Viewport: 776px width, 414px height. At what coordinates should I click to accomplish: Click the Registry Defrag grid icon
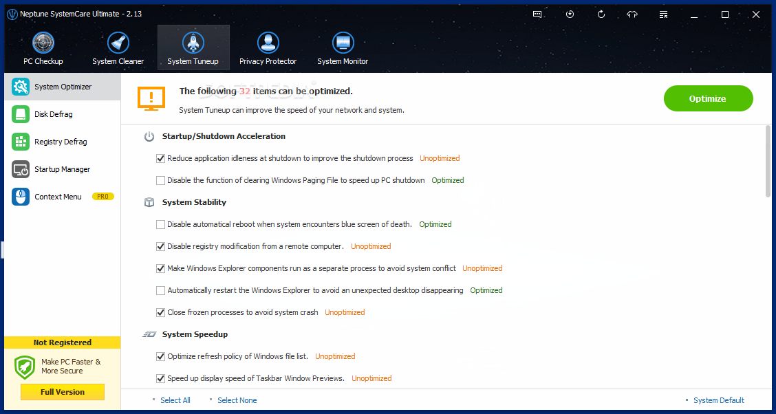point(21,142)
